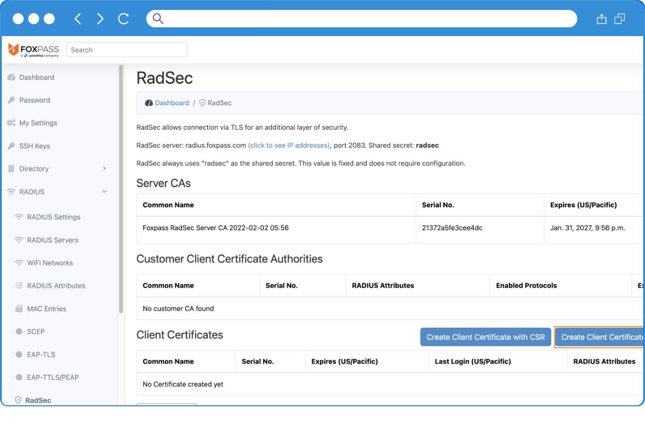Viewport: 645px width, 431px height.
Task: Click the share icon in the browser toolbar
Action: [601, 18]
